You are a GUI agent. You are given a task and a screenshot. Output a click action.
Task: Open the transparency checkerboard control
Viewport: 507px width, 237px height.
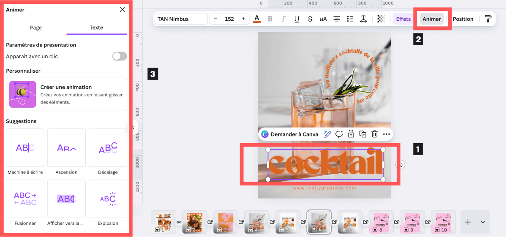click(x=381, y=19)
